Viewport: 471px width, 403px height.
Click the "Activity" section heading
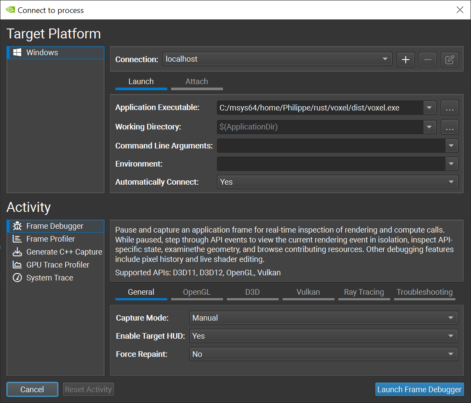29,207
